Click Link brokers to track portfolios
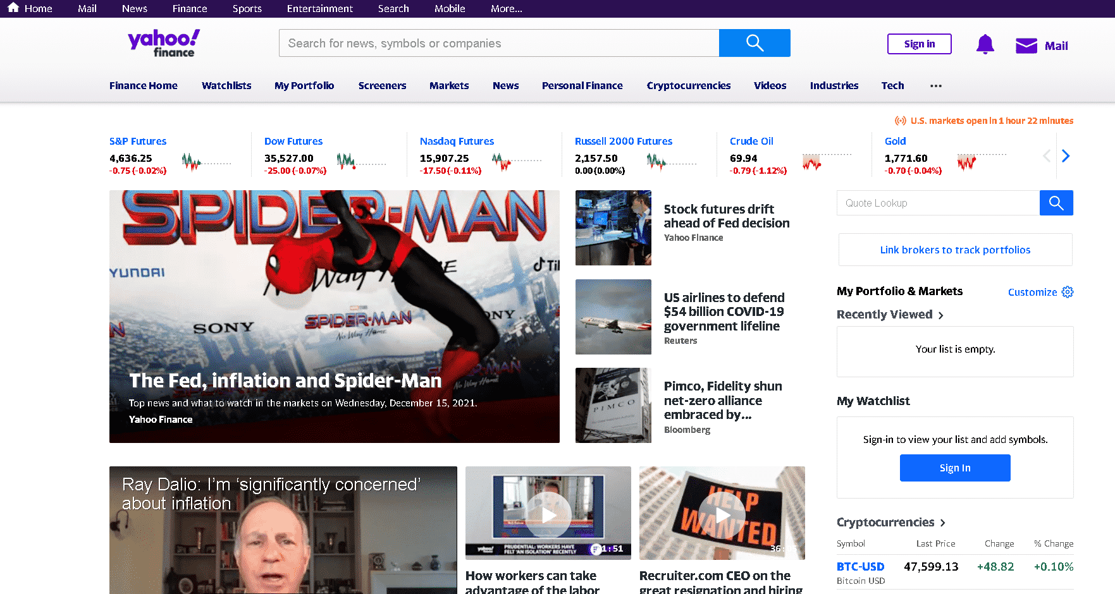 click(x=955, y=250)
